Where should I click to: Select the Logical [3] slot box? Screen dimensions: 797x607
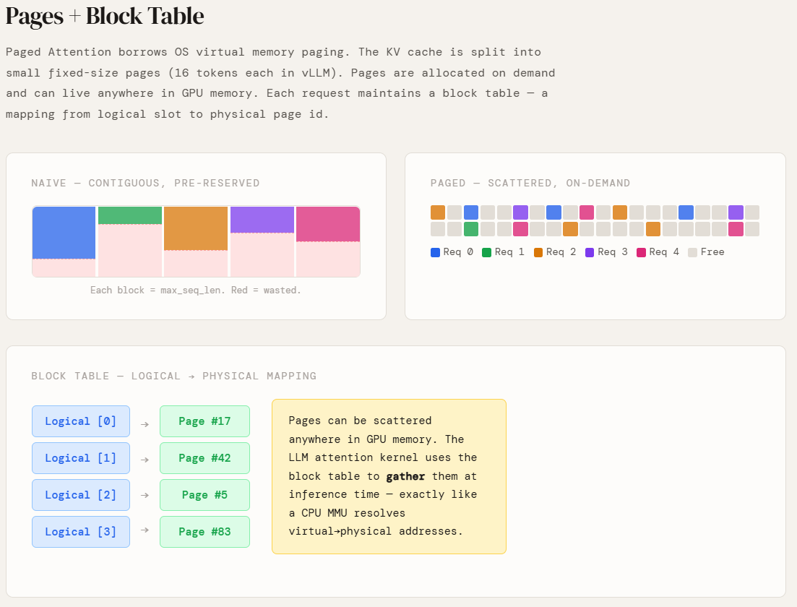pyautogui.click(x=80, y=532)
